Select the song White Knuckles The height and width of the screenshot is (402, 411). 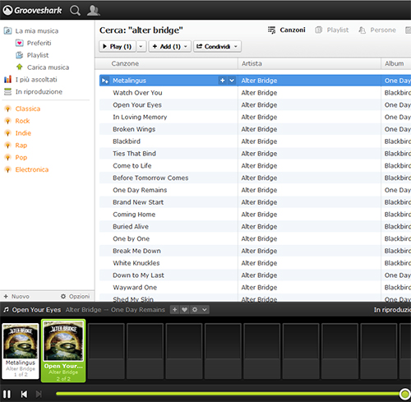[x=136, y=263]
